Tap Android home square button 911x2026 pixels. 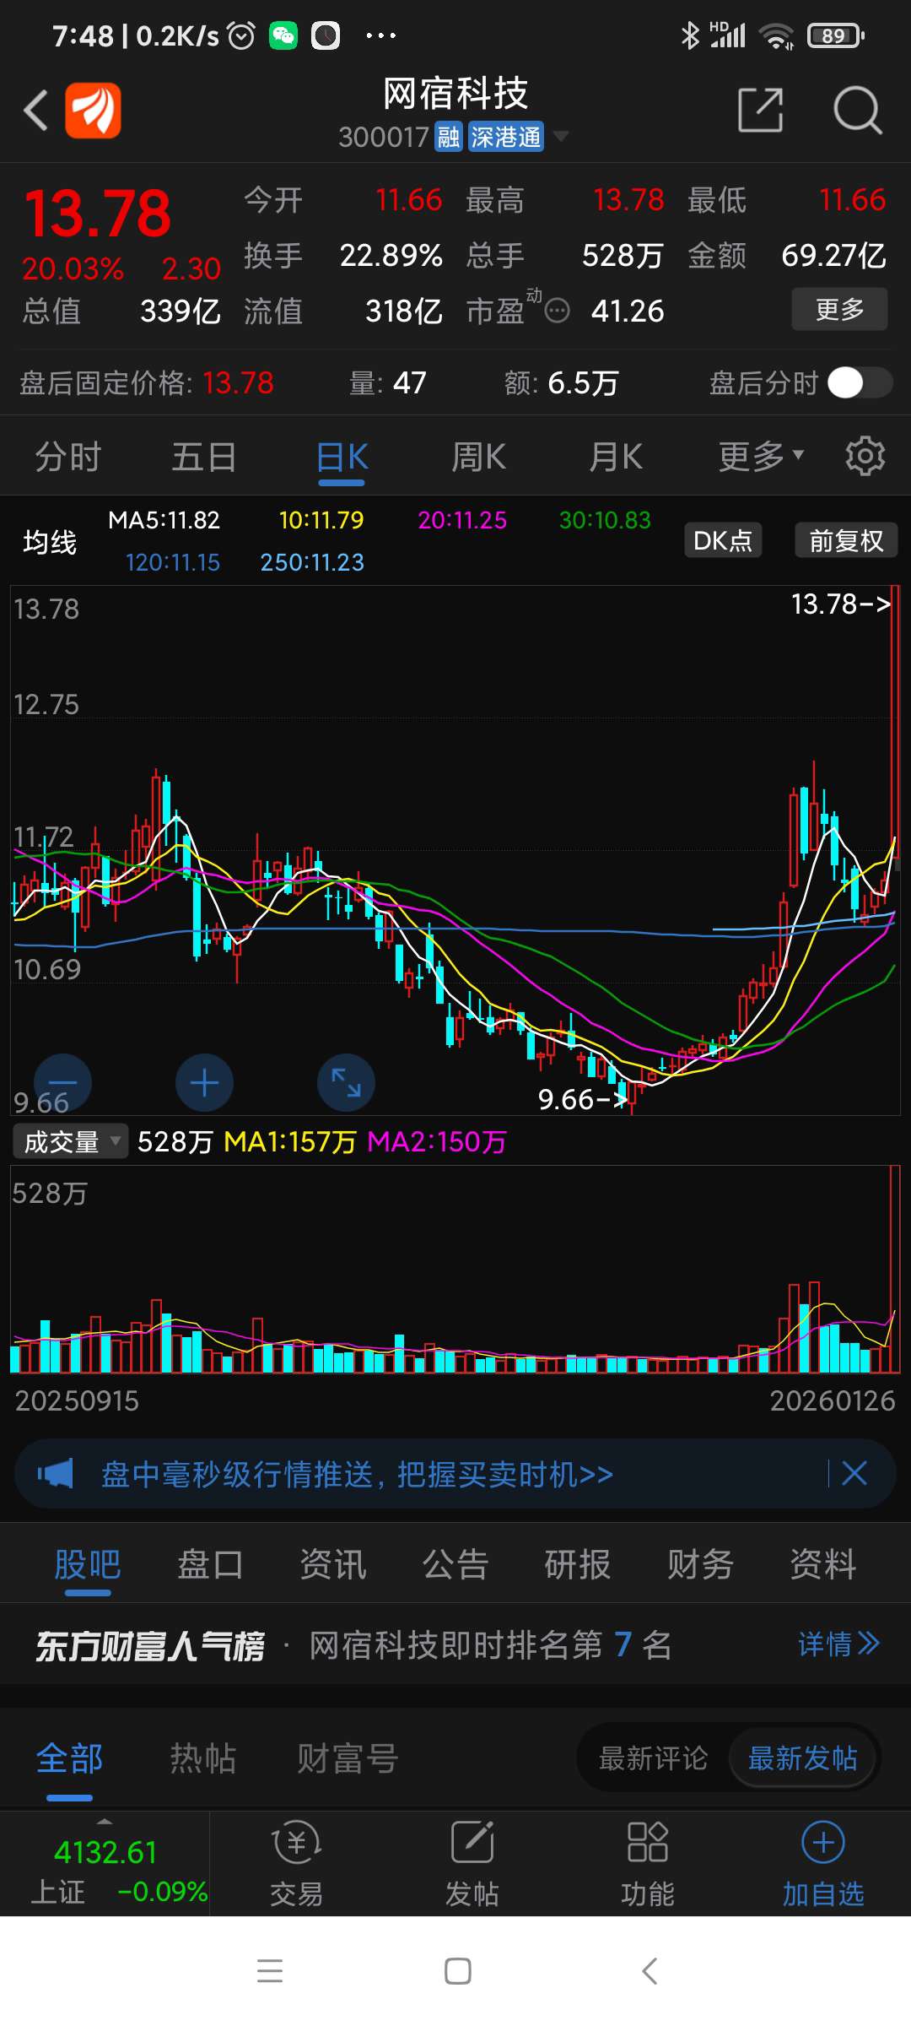pos(457,1971)
